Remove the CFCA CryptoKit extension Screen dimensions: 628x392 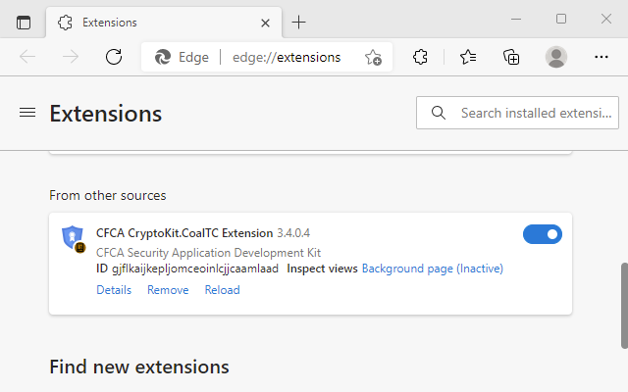coord(168,290)
